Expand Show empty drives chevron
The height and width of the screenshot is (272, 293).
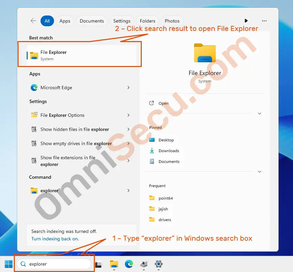(128, 143)
